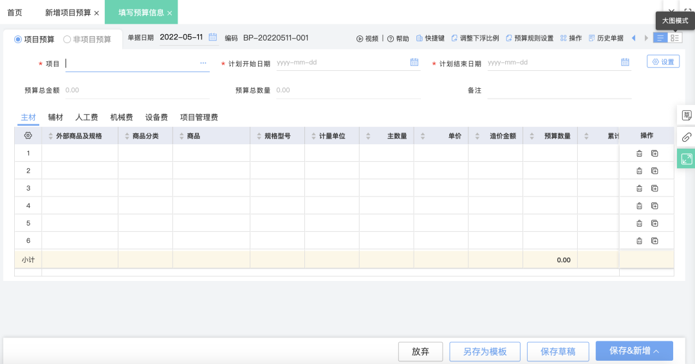This screenshot has width=695, height=364.
Task: Click the 设置 button
Action: (663, 62)
